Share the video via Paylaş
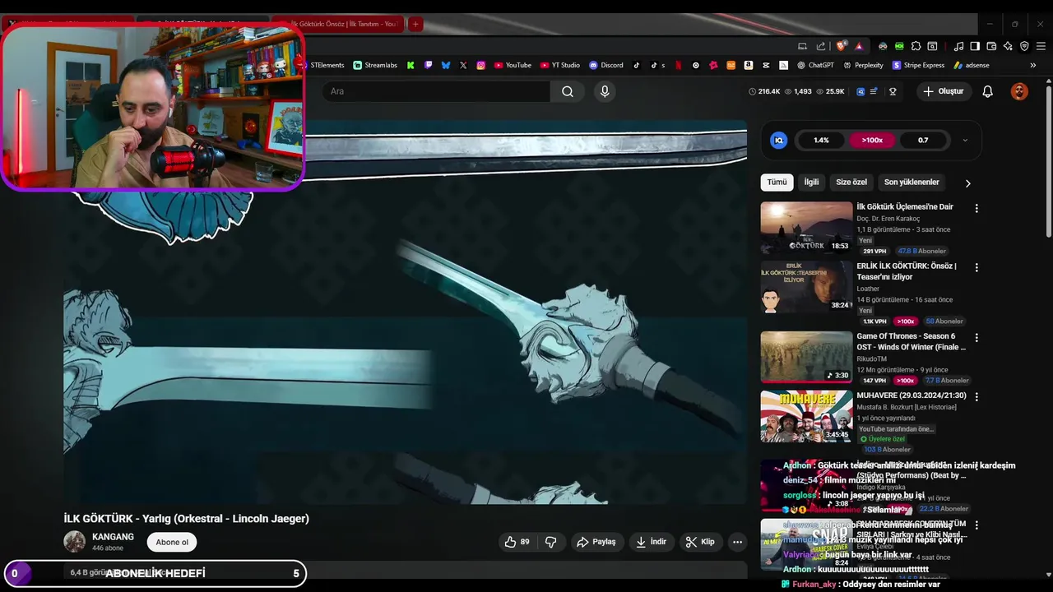Image resolution: width=1053 pixels, height=592 pixels. point(596,542)
